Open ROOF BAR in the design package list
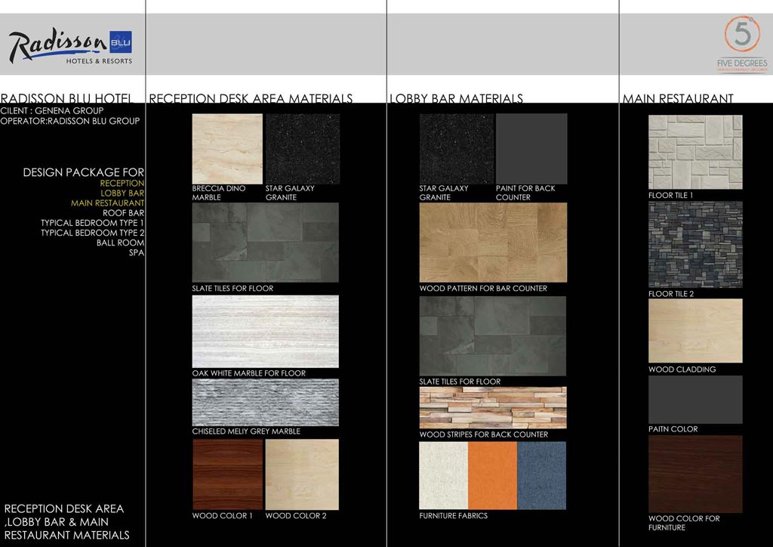The height and width of the screenshot is (547, 773). click(x=123, y=212)
